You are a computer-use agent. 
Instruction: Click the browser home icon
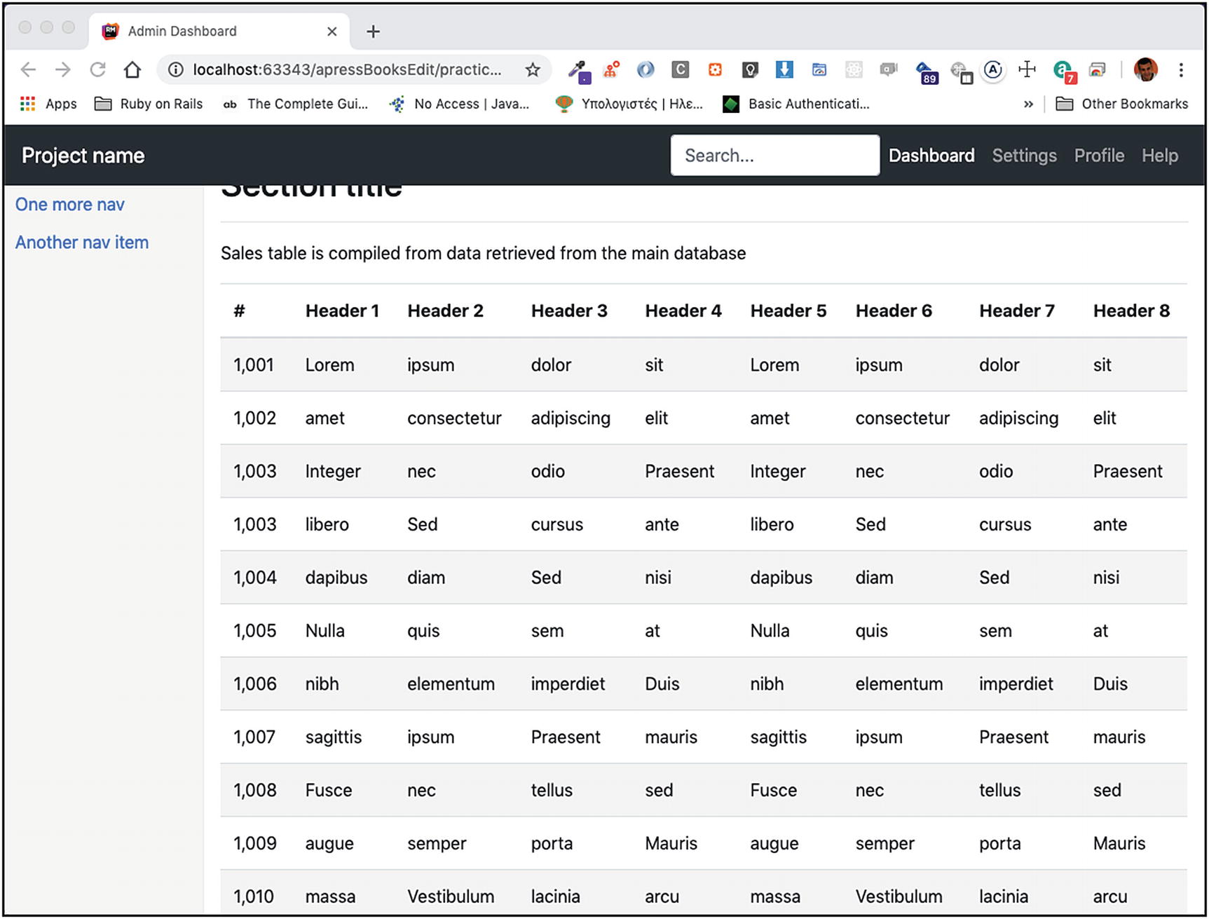(x=132, y=69)
